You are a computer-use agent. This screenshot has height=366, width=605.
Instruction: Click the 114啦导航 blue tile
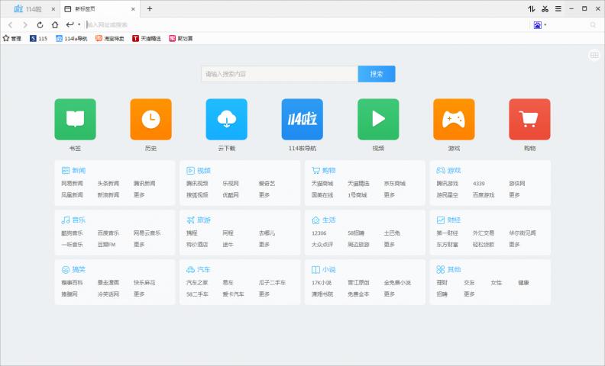click(302, 120)
